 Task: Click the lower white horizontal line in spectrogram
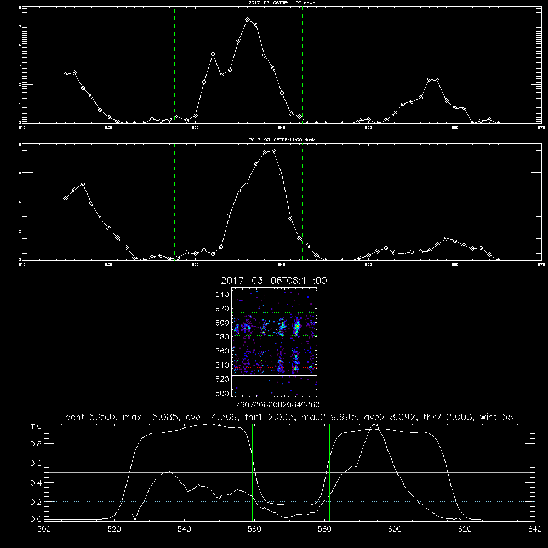pos(274,375)
